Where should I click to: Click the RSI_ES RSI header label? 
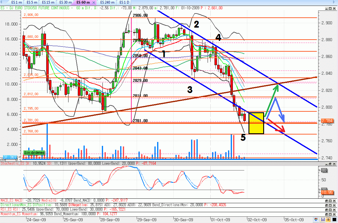pyautogui.click(x=10, y=209)
